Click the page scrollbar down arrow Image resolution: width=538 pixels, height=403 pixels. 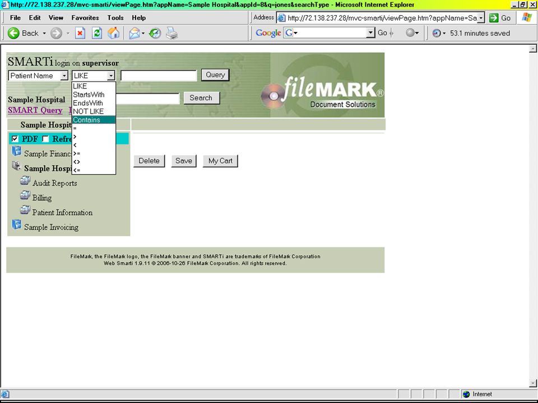[x=533, y=383]
